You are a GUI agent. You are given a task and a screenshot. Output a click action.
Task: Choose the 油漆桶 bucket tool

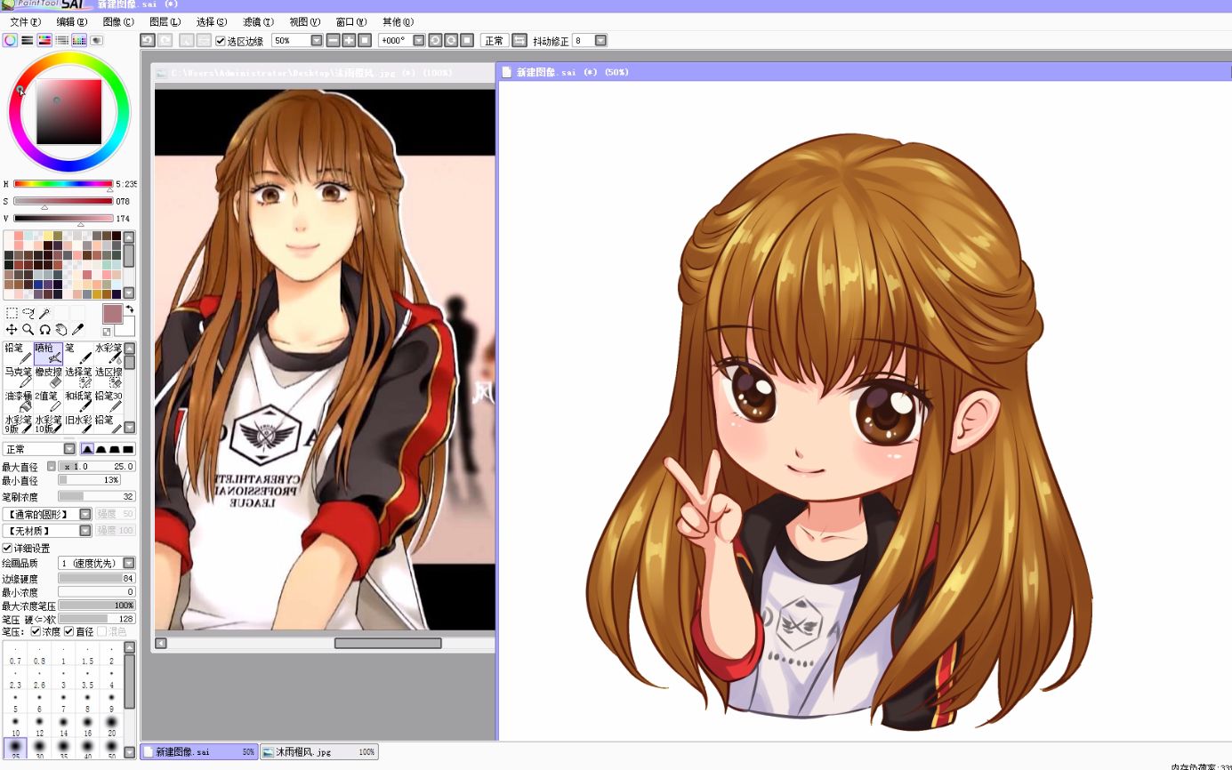pyautogui.click(x=18, y=402)
